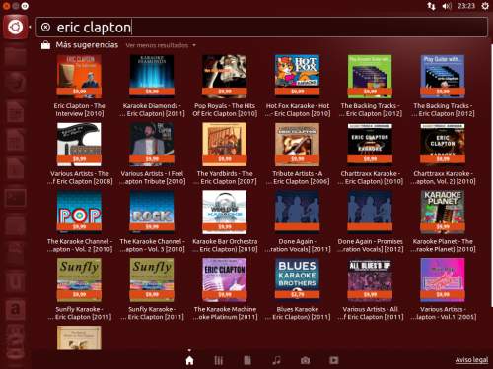Click the 23:23 clock indicator

(x=466, y=6)
